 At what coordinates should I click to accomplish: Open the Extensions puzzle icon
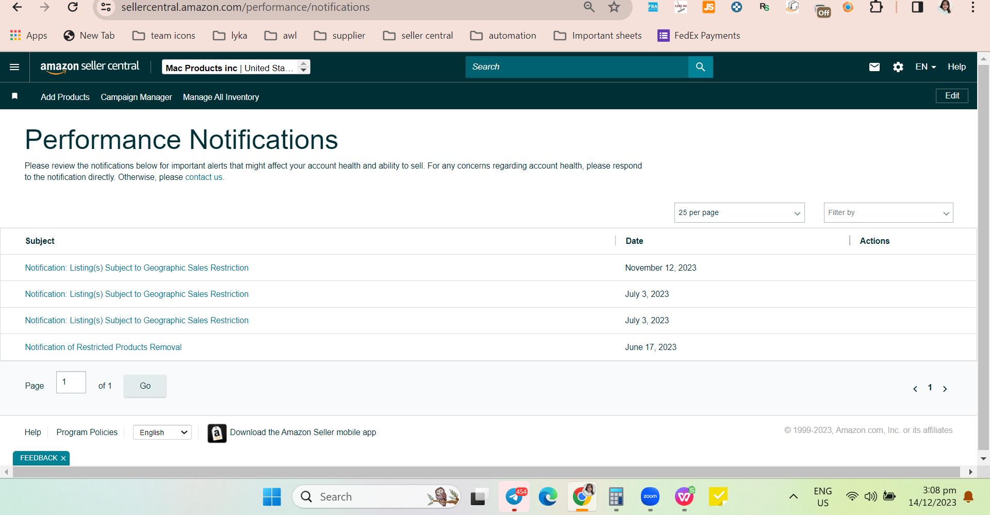876,7
